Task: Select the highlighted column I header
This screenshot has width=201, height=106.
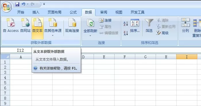Action: click(x=187, y=57)
